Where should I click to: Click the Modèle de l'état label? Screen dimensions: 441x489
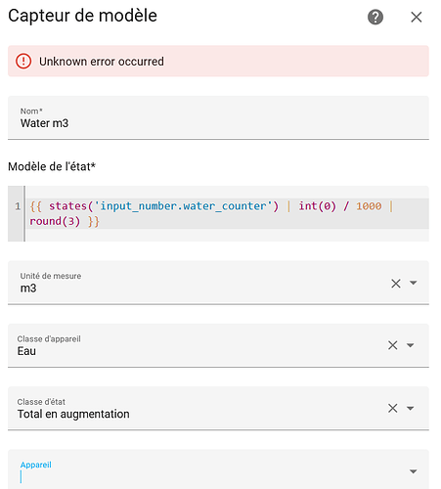coord(52,166)
